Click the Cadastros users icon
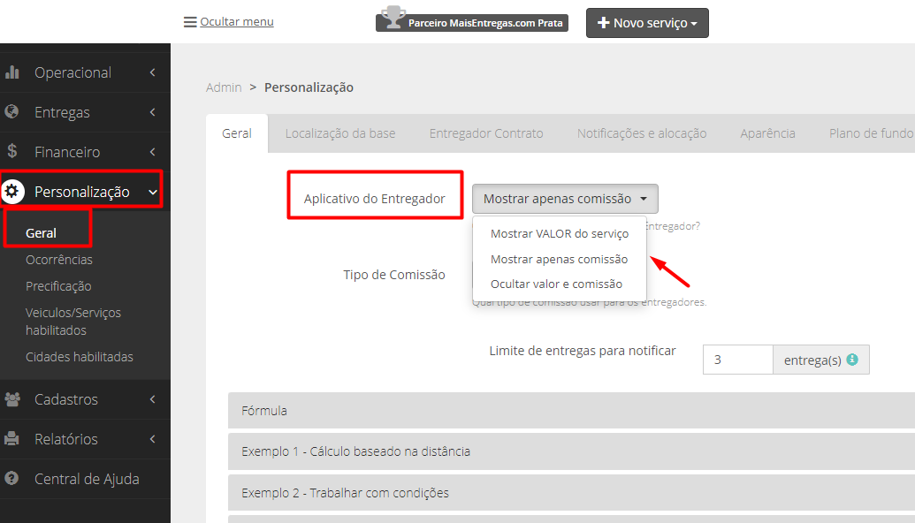 pos(12,399)
